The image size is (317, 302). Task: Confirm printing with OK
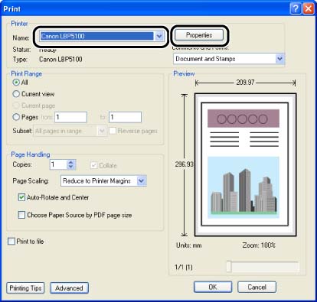[x=213, y=287]
